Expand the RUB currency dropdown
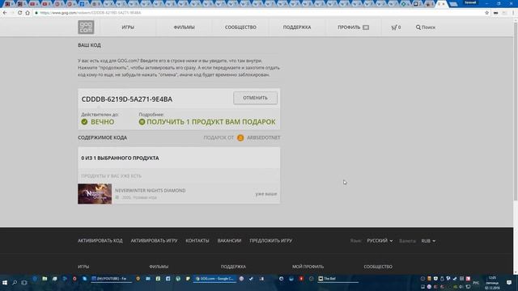The image size is (518, 291). [x=428, y=241]
